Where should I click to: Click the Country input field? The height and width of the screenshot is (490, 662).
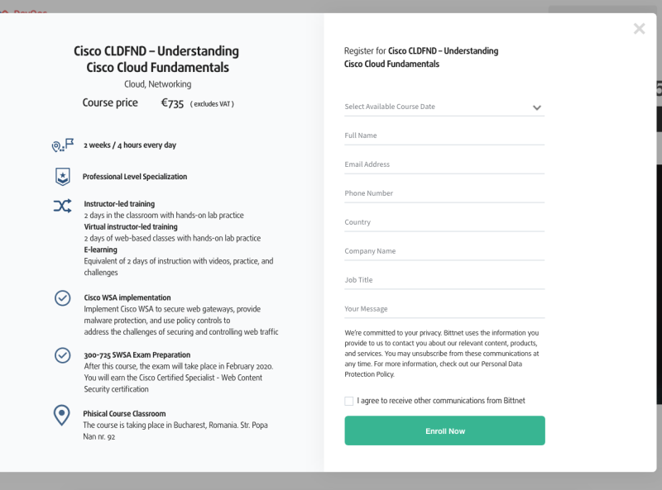[x=444, y=222]
